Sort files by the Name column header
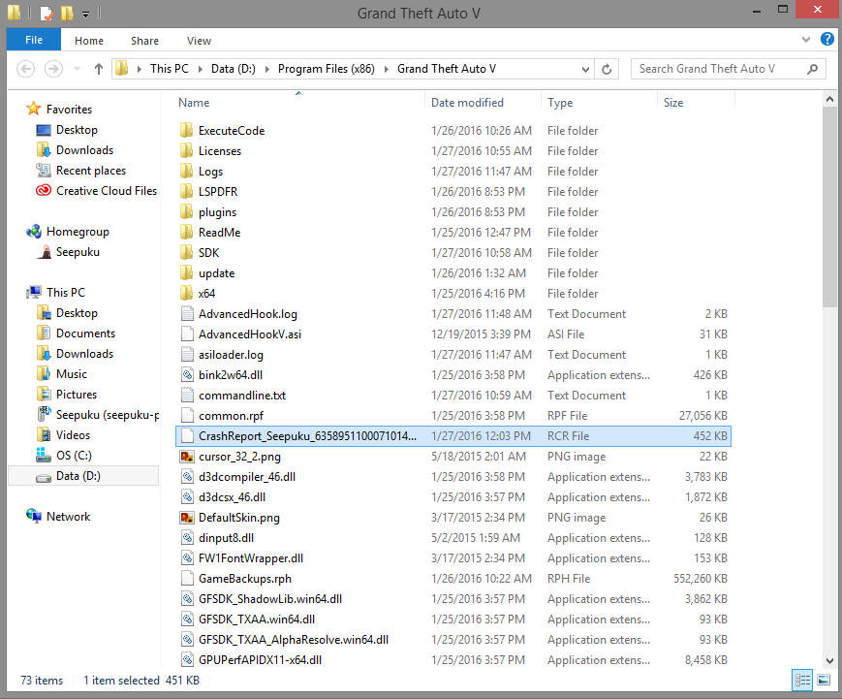 tap(193, 102)
